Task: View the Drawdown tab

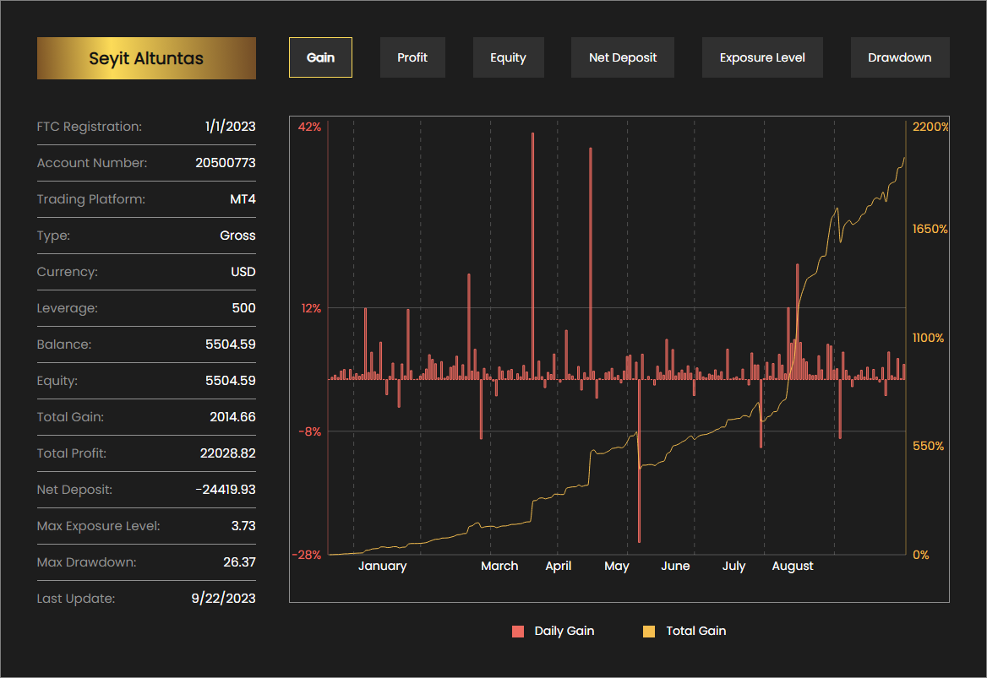Action: pyautogui.click(x=899, y=57)
